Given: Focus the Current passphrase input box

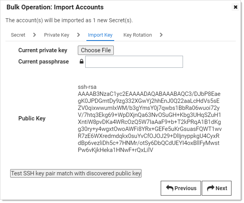Looking at the screenshot, I should tap(134, 62).
